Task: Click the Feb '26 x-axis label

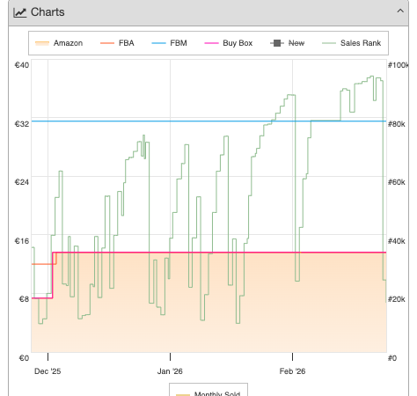Action: point(292,371)
